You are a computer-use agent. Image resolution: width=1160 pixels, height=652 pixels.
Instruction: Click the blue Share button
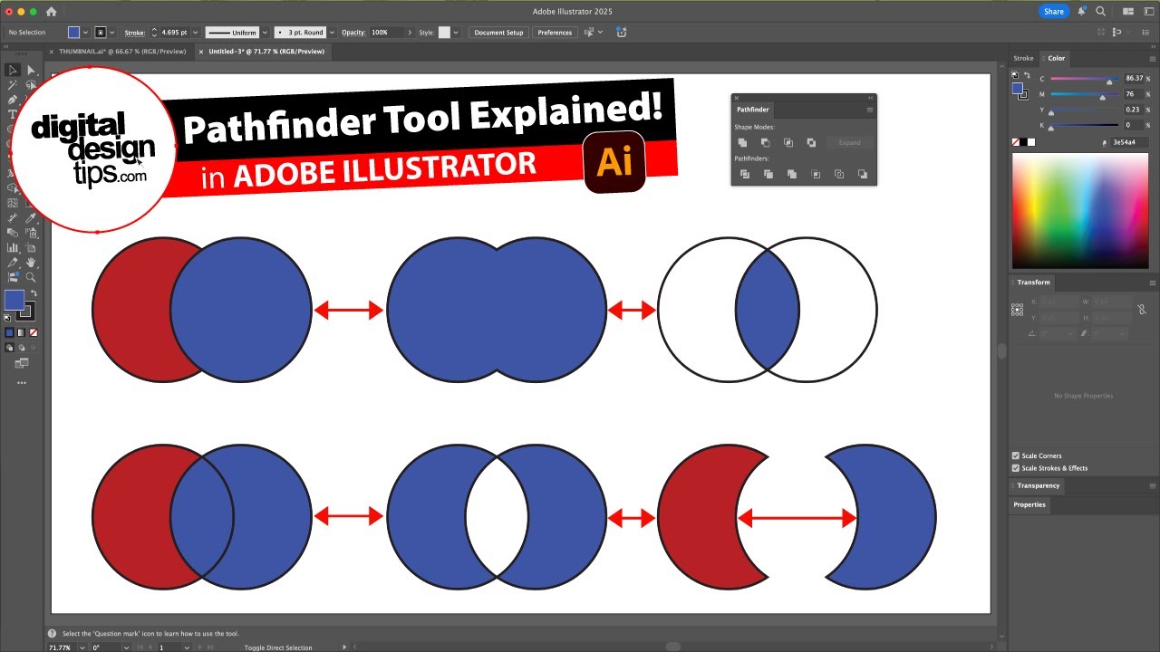[1054, 12]
